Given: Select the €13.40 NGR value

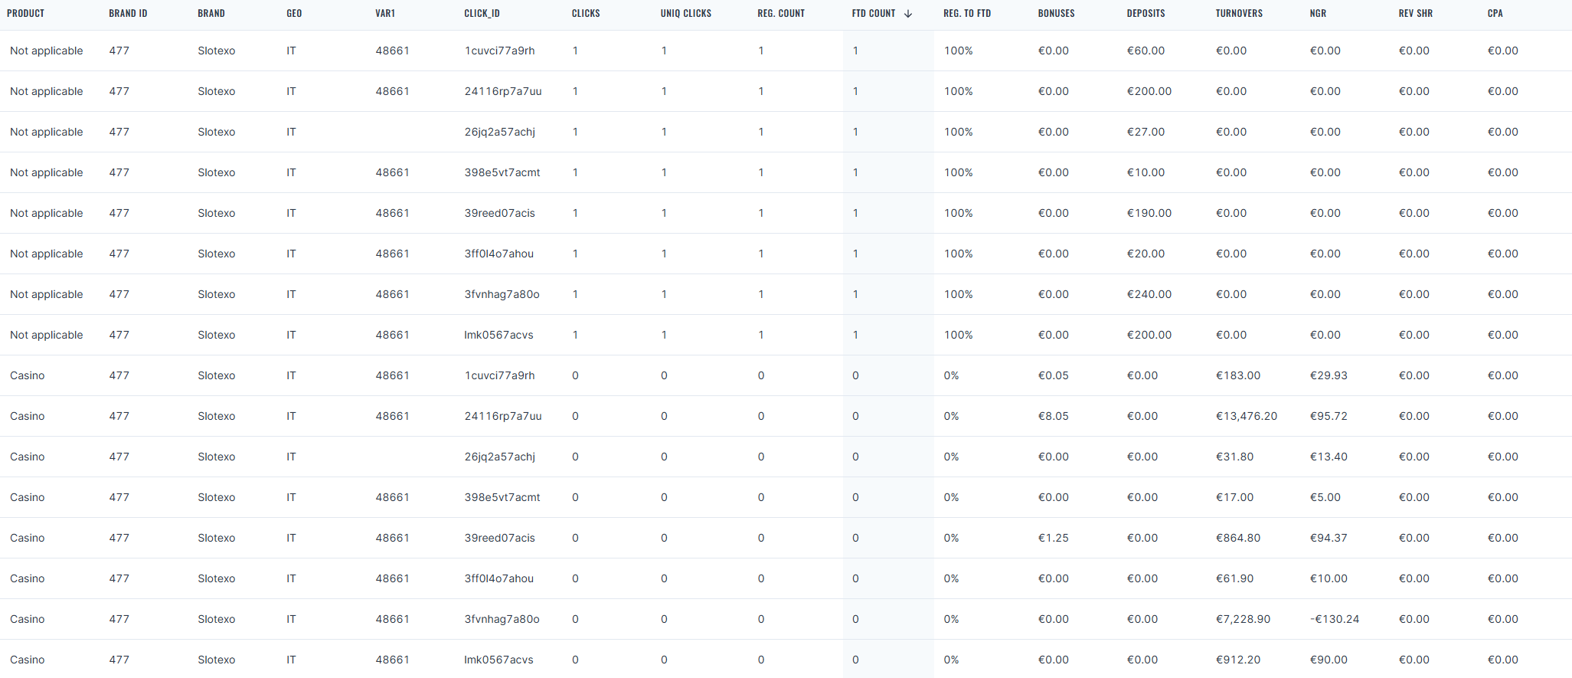Looking at the screenshot, I should [1329, 457].
